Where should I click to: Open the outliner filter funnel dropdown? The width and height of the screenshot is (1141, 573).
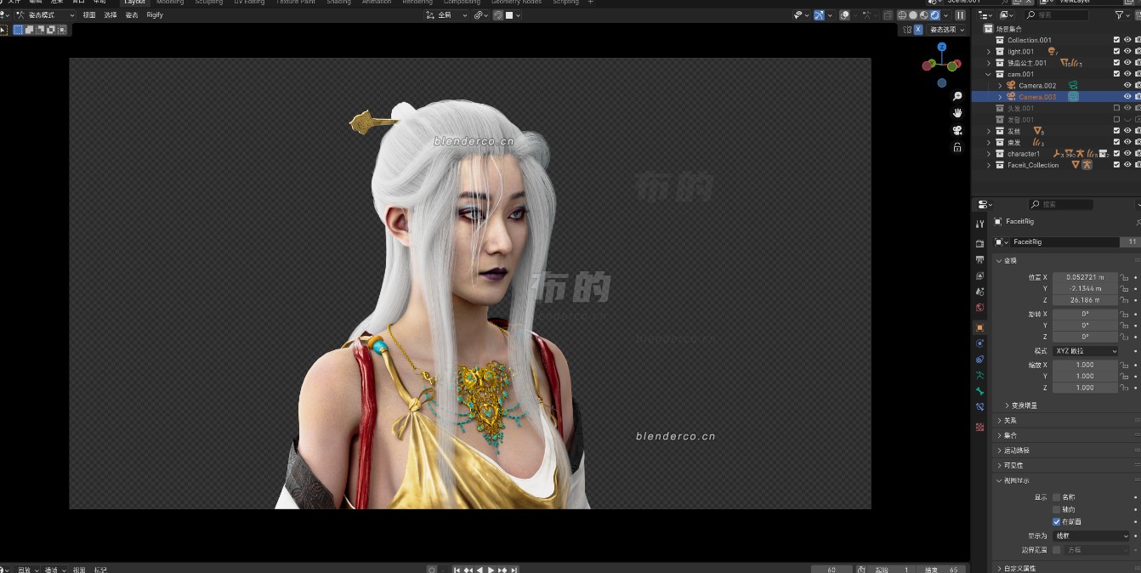(1121, 15)
